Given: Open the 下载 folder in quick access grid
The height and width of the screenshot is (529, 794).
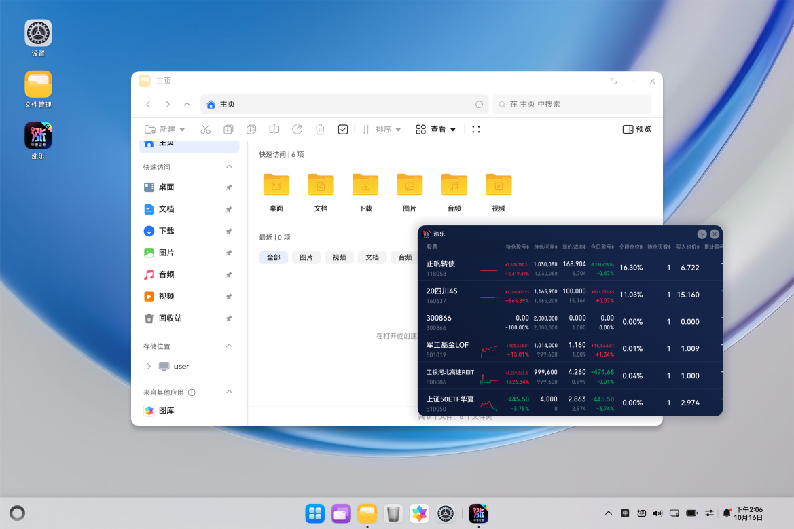Looking at the screenshot, I should (x=365, y=192).
